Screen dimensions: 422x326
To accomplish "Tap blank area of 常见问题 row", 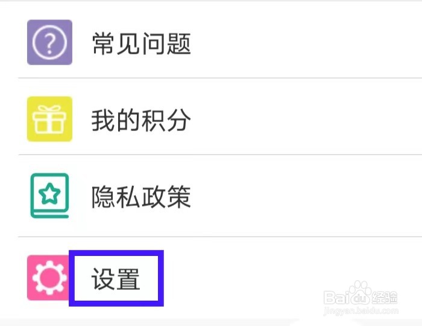I will (304, 42).
